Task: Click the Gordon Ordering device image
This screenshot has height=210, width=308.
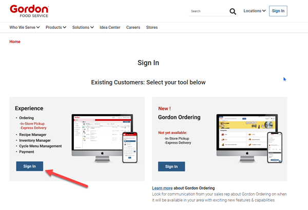Action: point(249,138)
